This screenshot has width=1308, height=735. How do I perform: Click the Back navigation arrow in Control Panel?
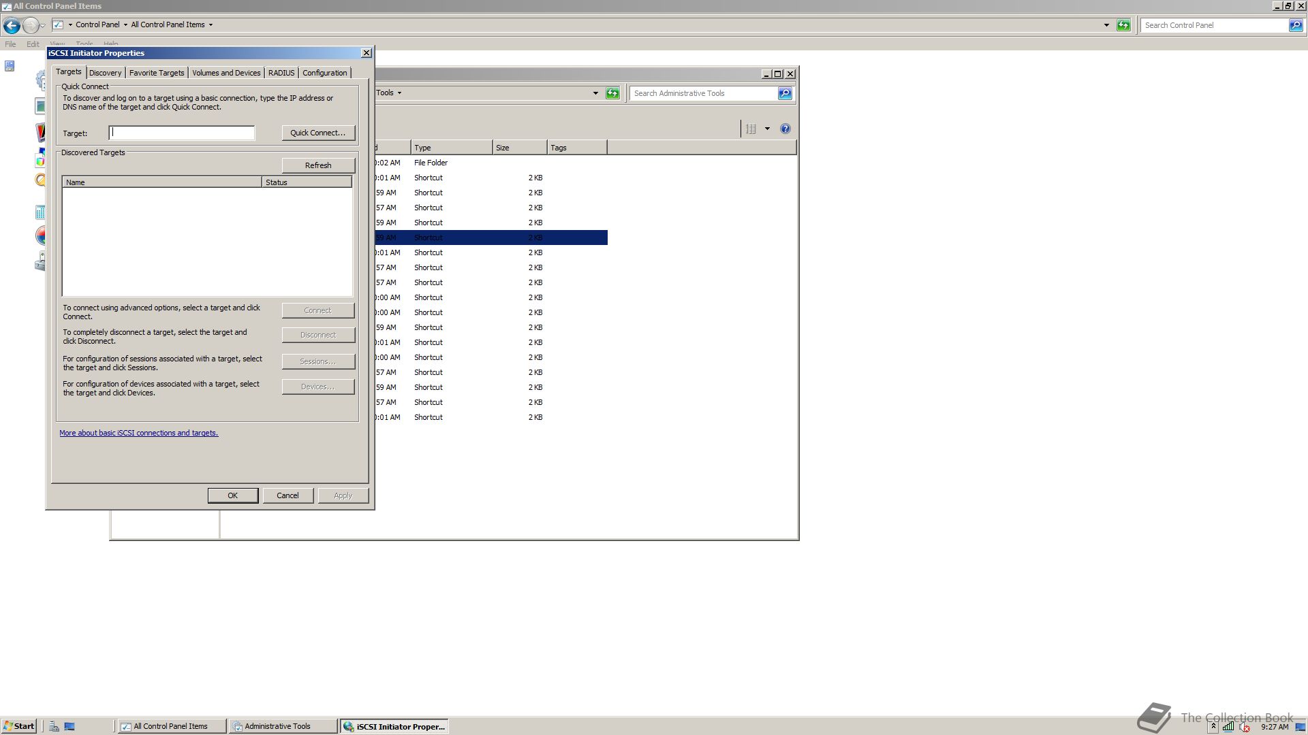pyautogui.click(x=12, y=25)
